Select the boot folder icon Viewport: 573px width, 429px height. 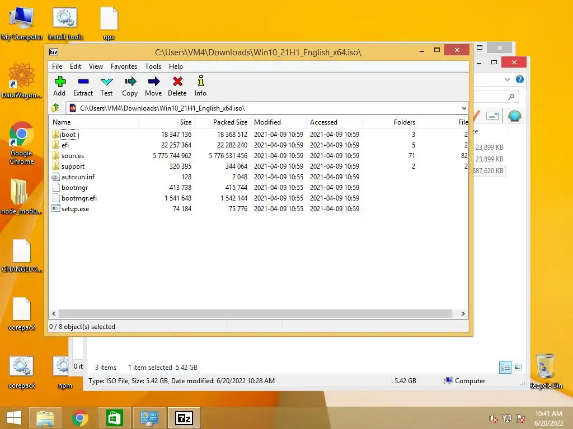(55, 134)
